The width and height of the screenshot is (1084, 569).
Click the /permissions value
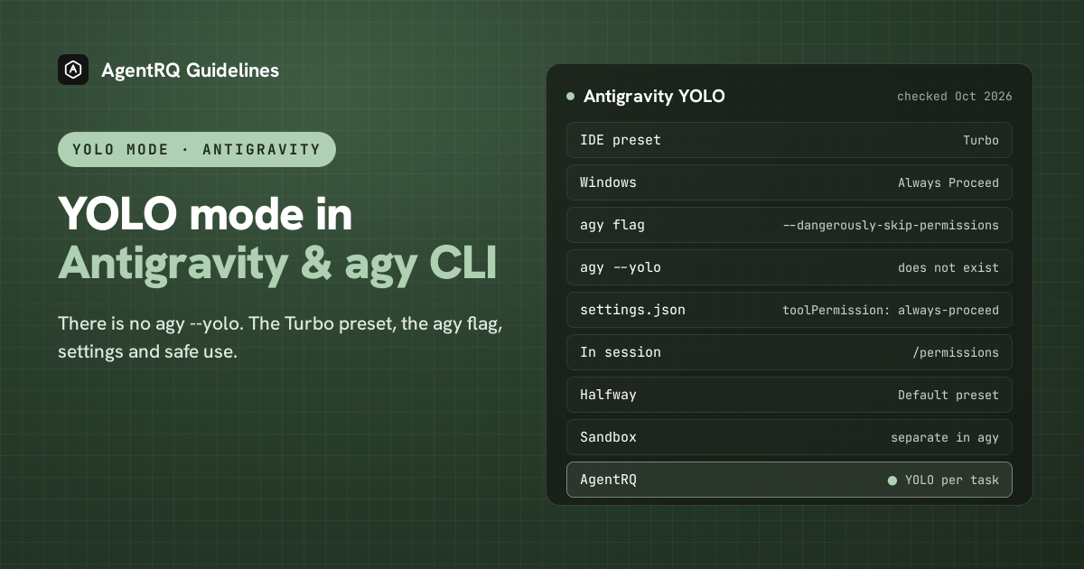tap(956, 352)
